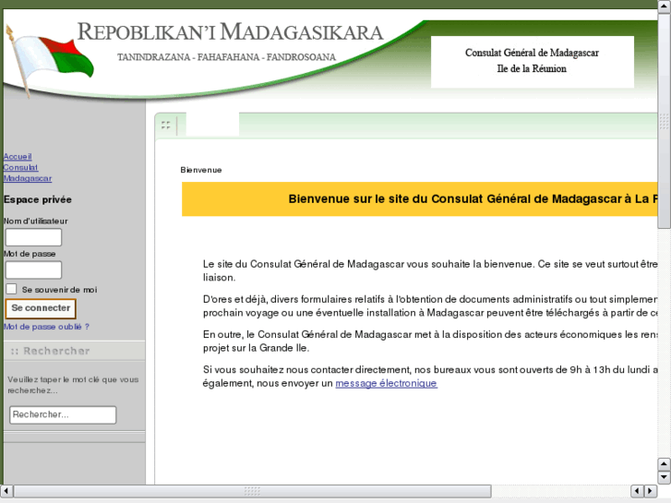Open the message électronique link

coord(386,383)
